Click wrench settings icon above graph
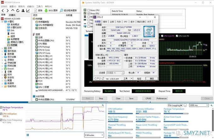Image resolution: width=214 pixels, height=139 pixels. (103, 105)
